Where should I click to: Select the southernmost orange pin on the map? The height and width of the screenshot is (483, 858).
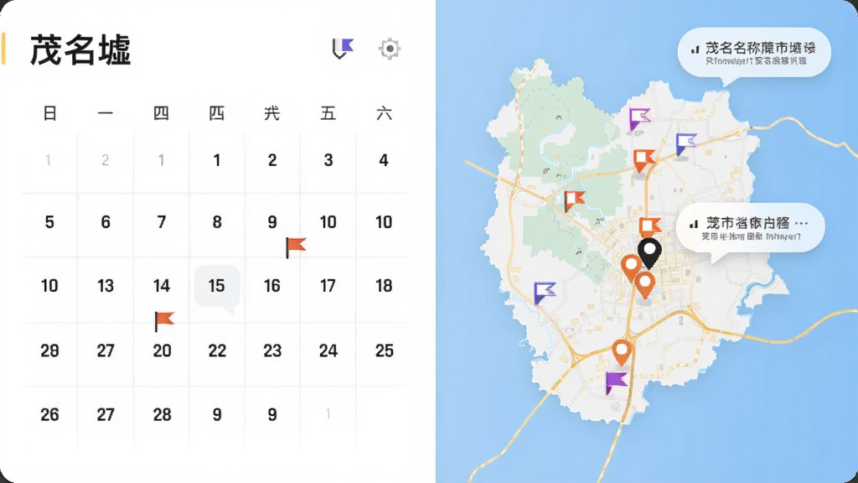coord(622,353)
